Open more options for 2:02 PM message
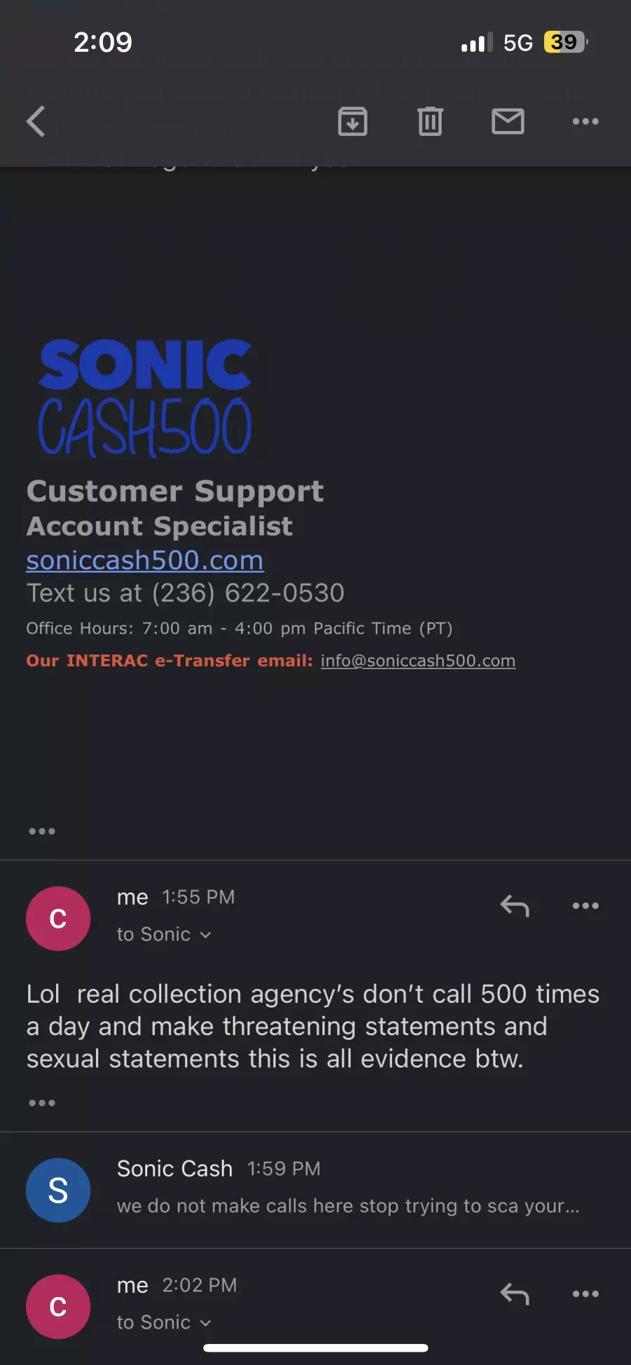The width and height of the screenshot is (631, 1365). [585, 1294]
